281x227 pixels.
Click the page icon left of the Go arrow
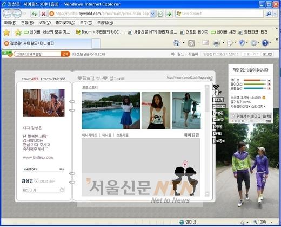coord(160,14)
